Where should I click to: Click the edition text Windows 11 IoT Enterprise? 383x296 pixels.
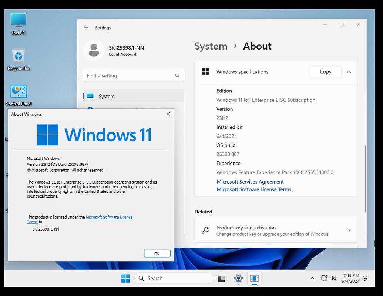pyautogui.click(x=266, y=100)
